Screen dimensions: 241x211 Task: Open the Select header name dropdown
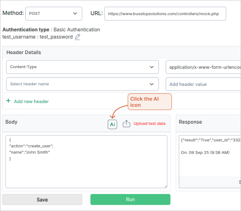point(83,84)
